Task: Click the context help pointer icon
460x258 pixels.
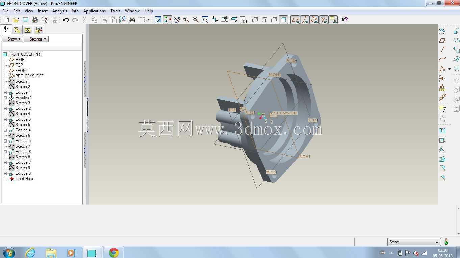Action: pos(344,20)
